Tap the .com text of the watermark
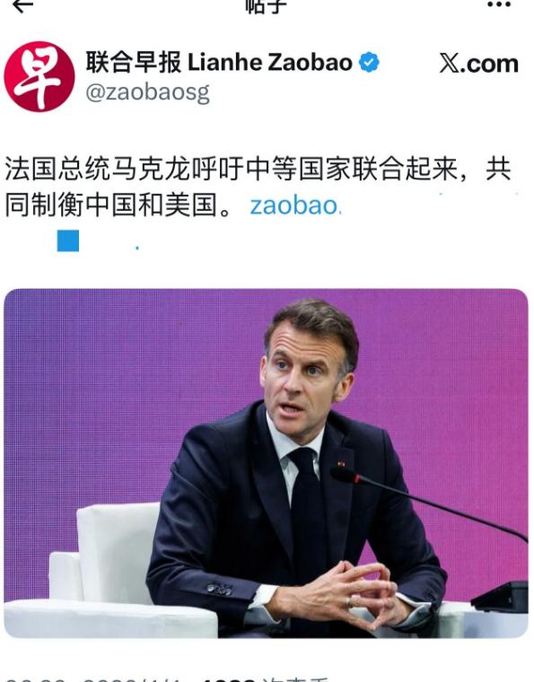534x682 pixels. coord(490,64)
